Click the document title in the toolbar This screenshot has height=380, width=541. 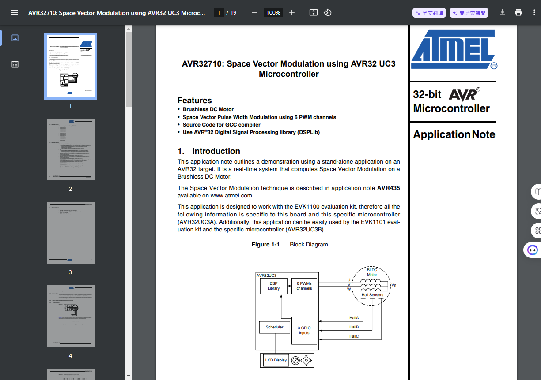point(117,13)
